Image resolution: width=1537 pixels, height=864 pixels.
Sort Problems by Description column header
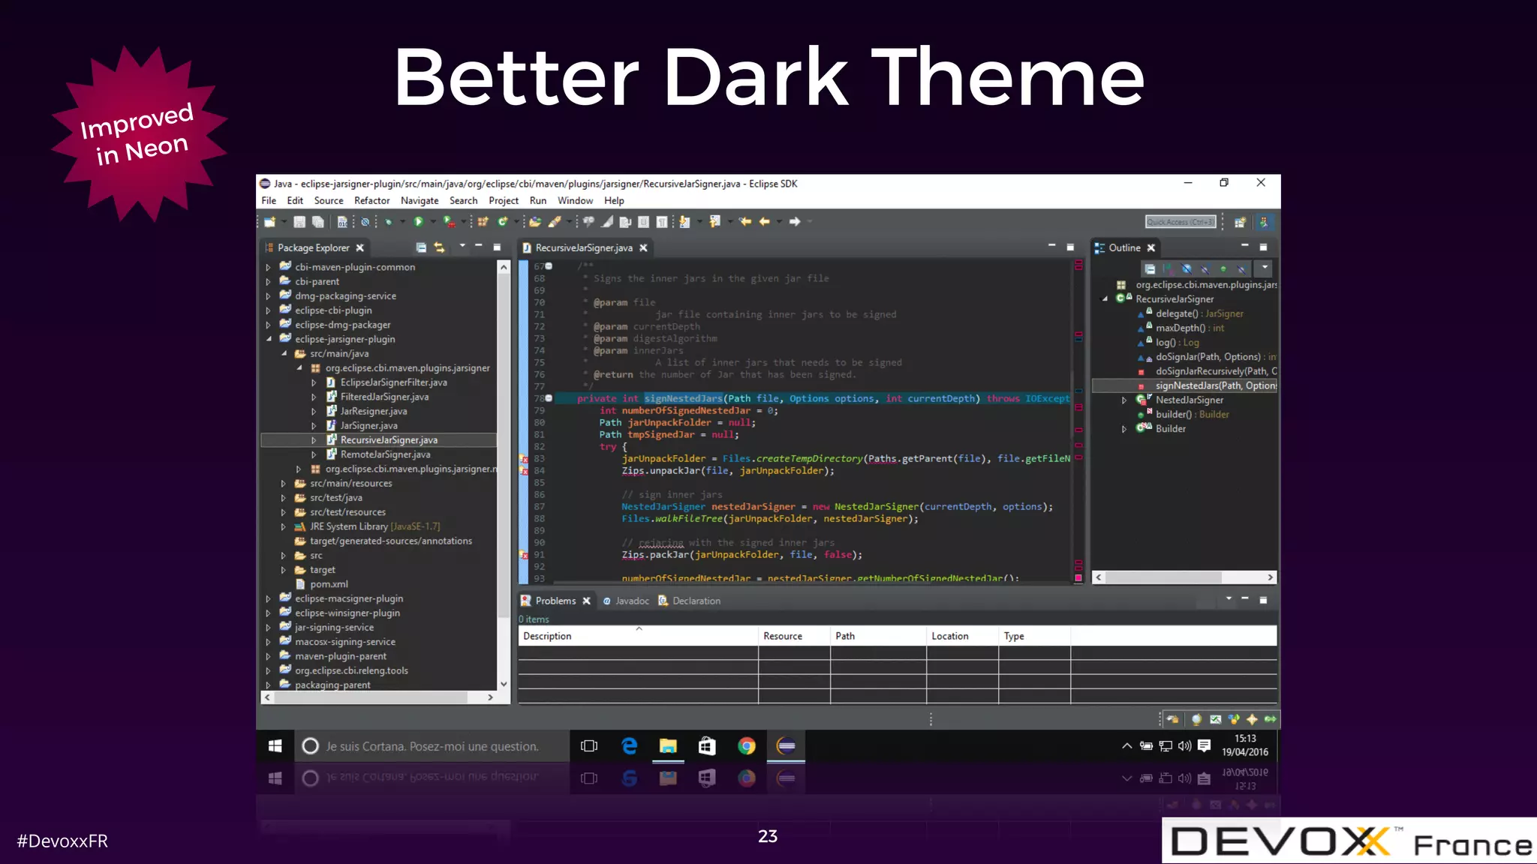[x=638, y=636]
